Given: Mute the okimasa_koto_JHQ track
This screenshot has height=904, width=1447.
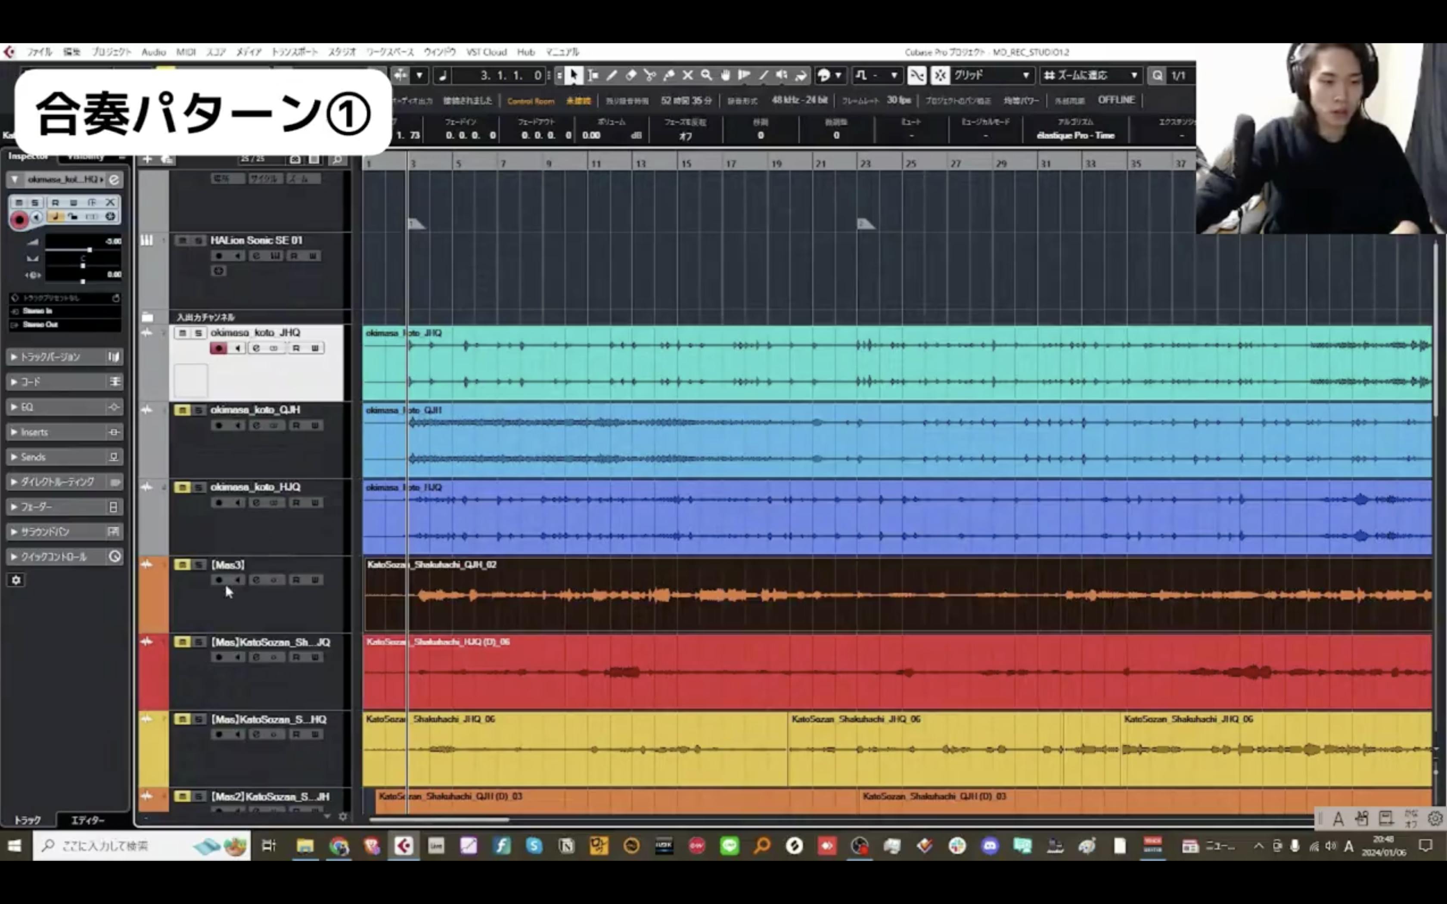Looking at the screenshot, I should pyautogui.click(x=183, y=333).
